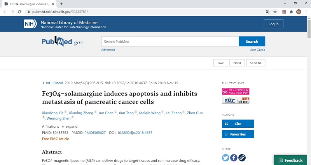Click the NIH logo
Viewport: 311px width, 165px height.
(x=30, y=24)
